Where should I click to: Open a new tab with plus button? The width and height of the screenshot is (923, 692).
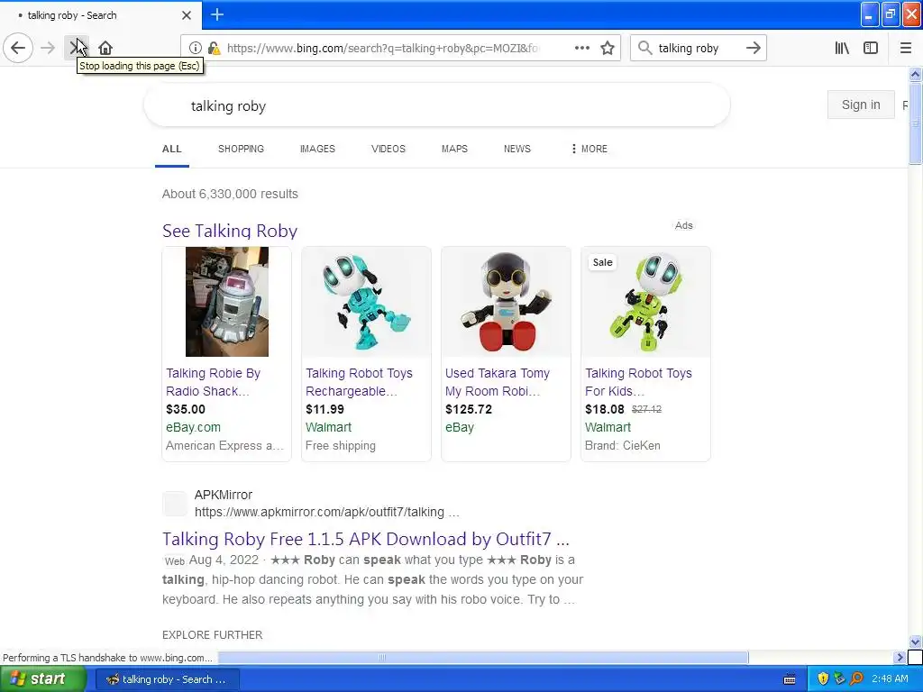pyautogui.click(x=217, y=14)
